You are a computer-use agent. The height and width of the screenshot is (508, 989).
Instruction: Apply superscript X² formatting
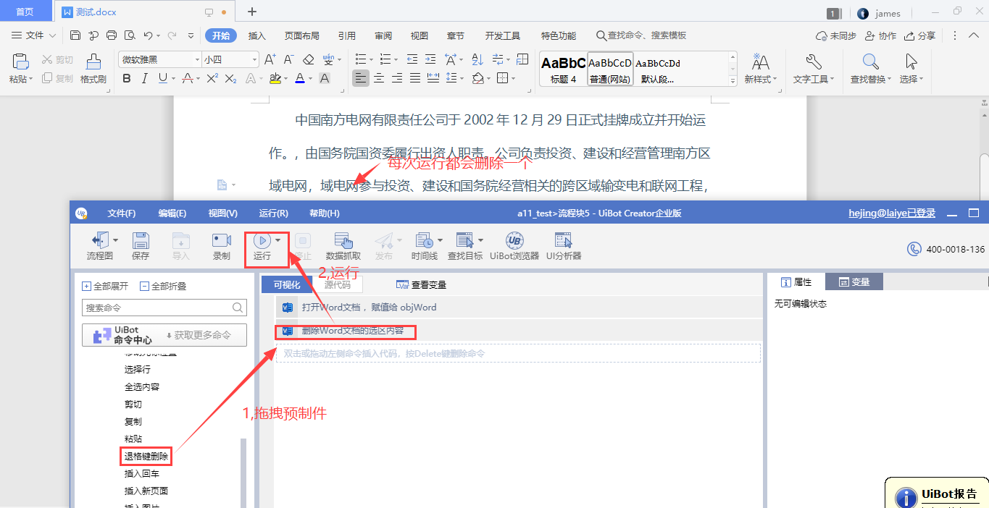click(x=212, y=78)
